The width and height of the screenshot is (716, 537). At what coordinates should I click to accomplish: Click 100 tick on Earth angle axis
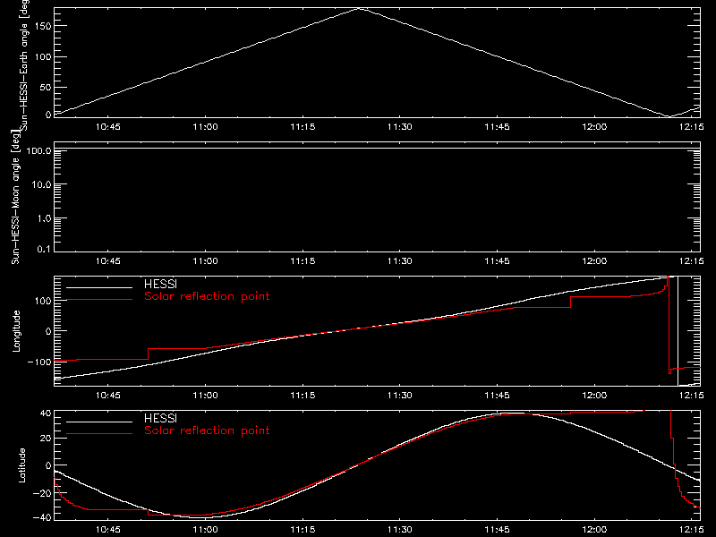(x=43, y=56)
